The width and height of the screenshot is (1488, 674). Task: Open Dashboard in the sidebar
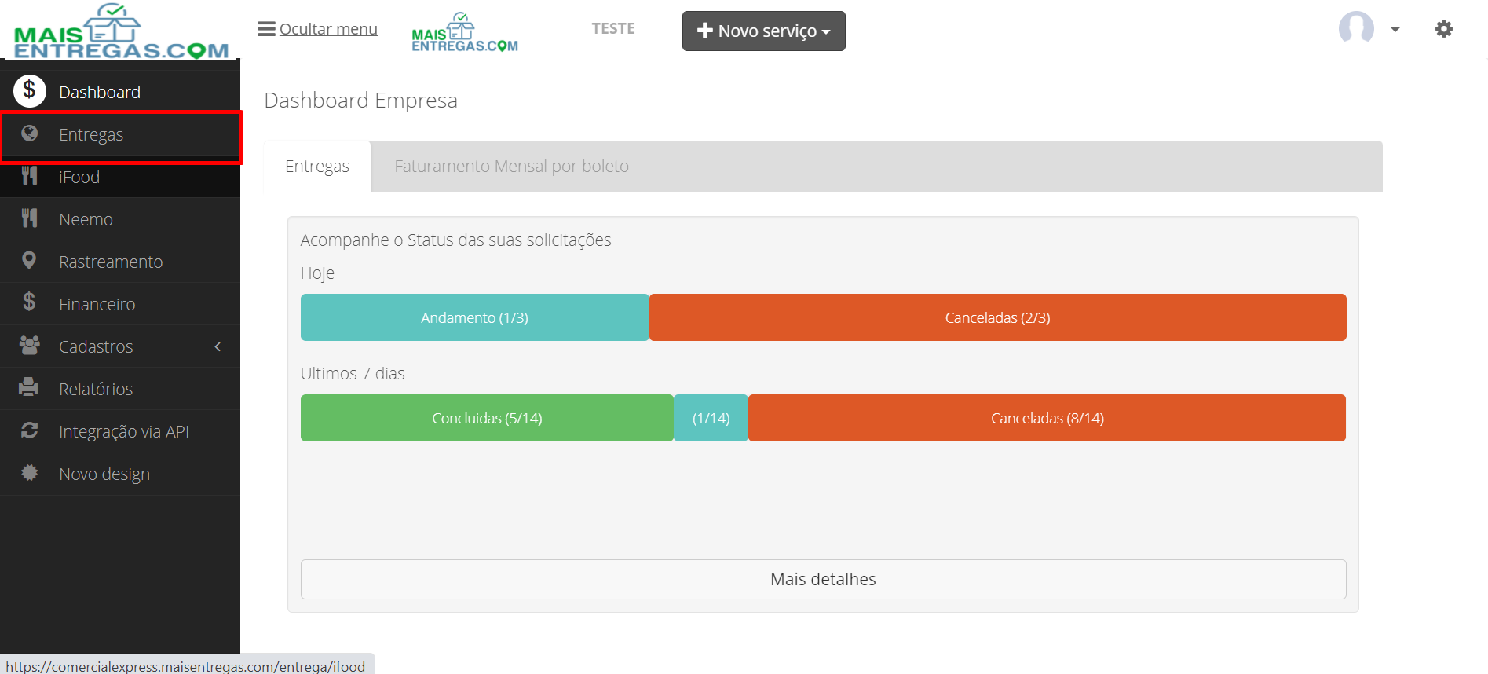tap(120, 92)
